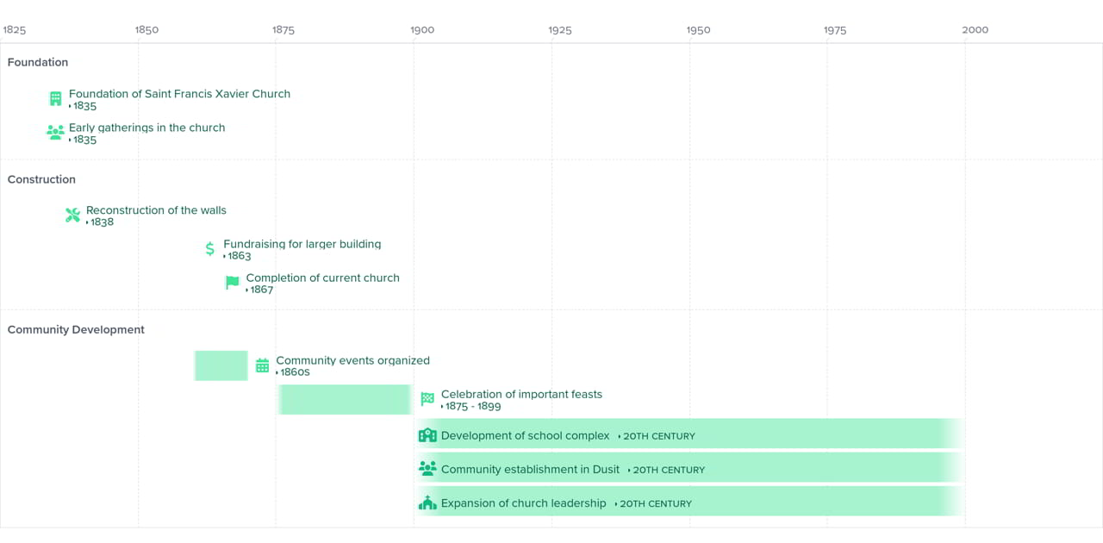This screenshot has height=543, width=1103.
Task: Click the people icon beside Early gatherings
Action: (x=55, y=133)
